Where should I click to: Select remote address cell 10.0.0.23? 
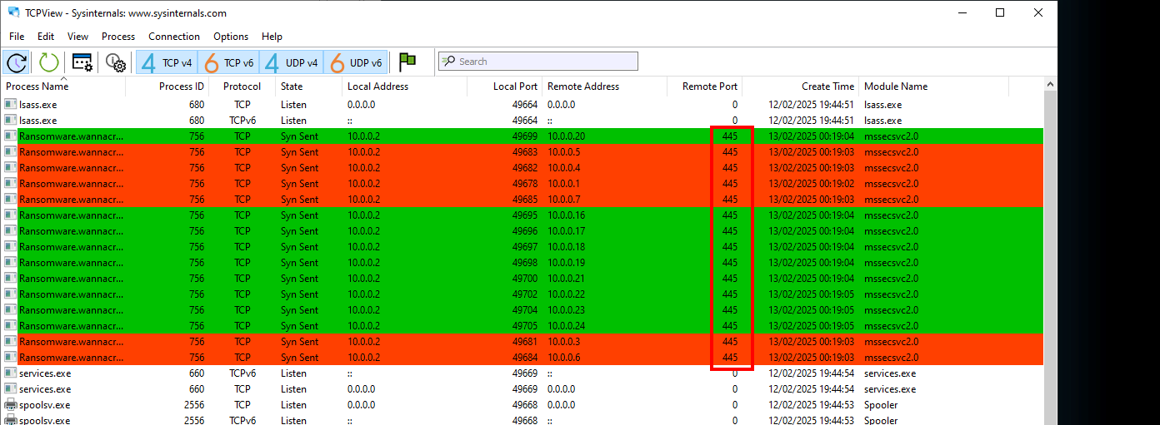(x=567, y=310)
